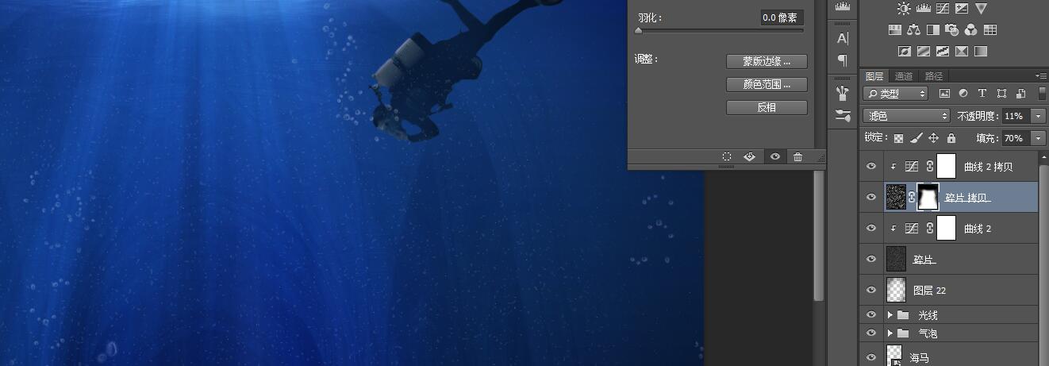Filter layers by shape layers

[1001, 94]
